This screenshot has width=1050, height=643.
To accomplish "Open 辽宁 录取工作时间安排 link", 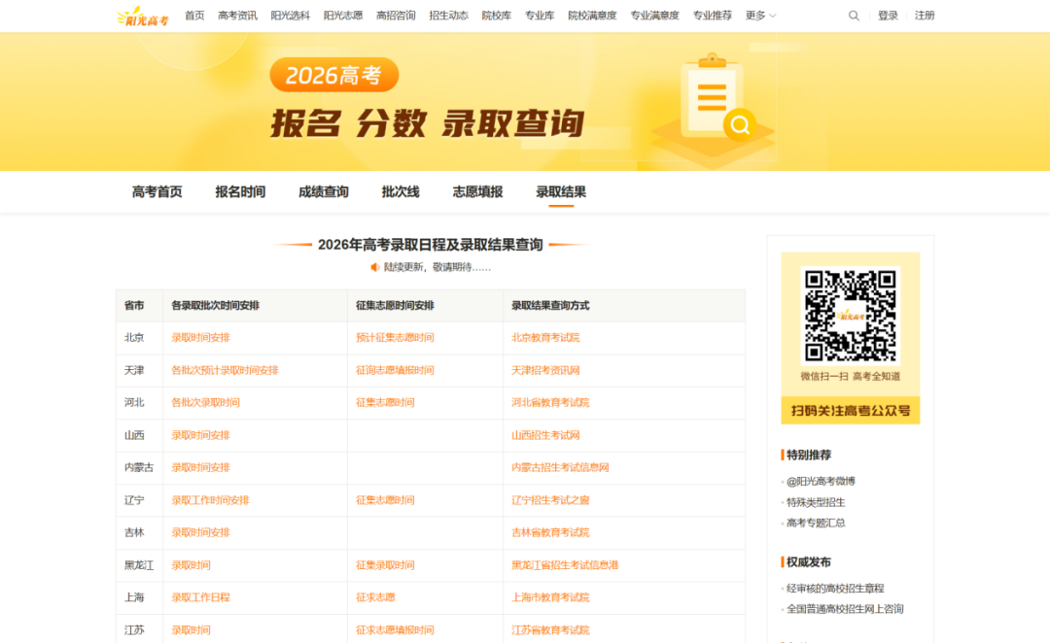I will click(x=210, y=500).
